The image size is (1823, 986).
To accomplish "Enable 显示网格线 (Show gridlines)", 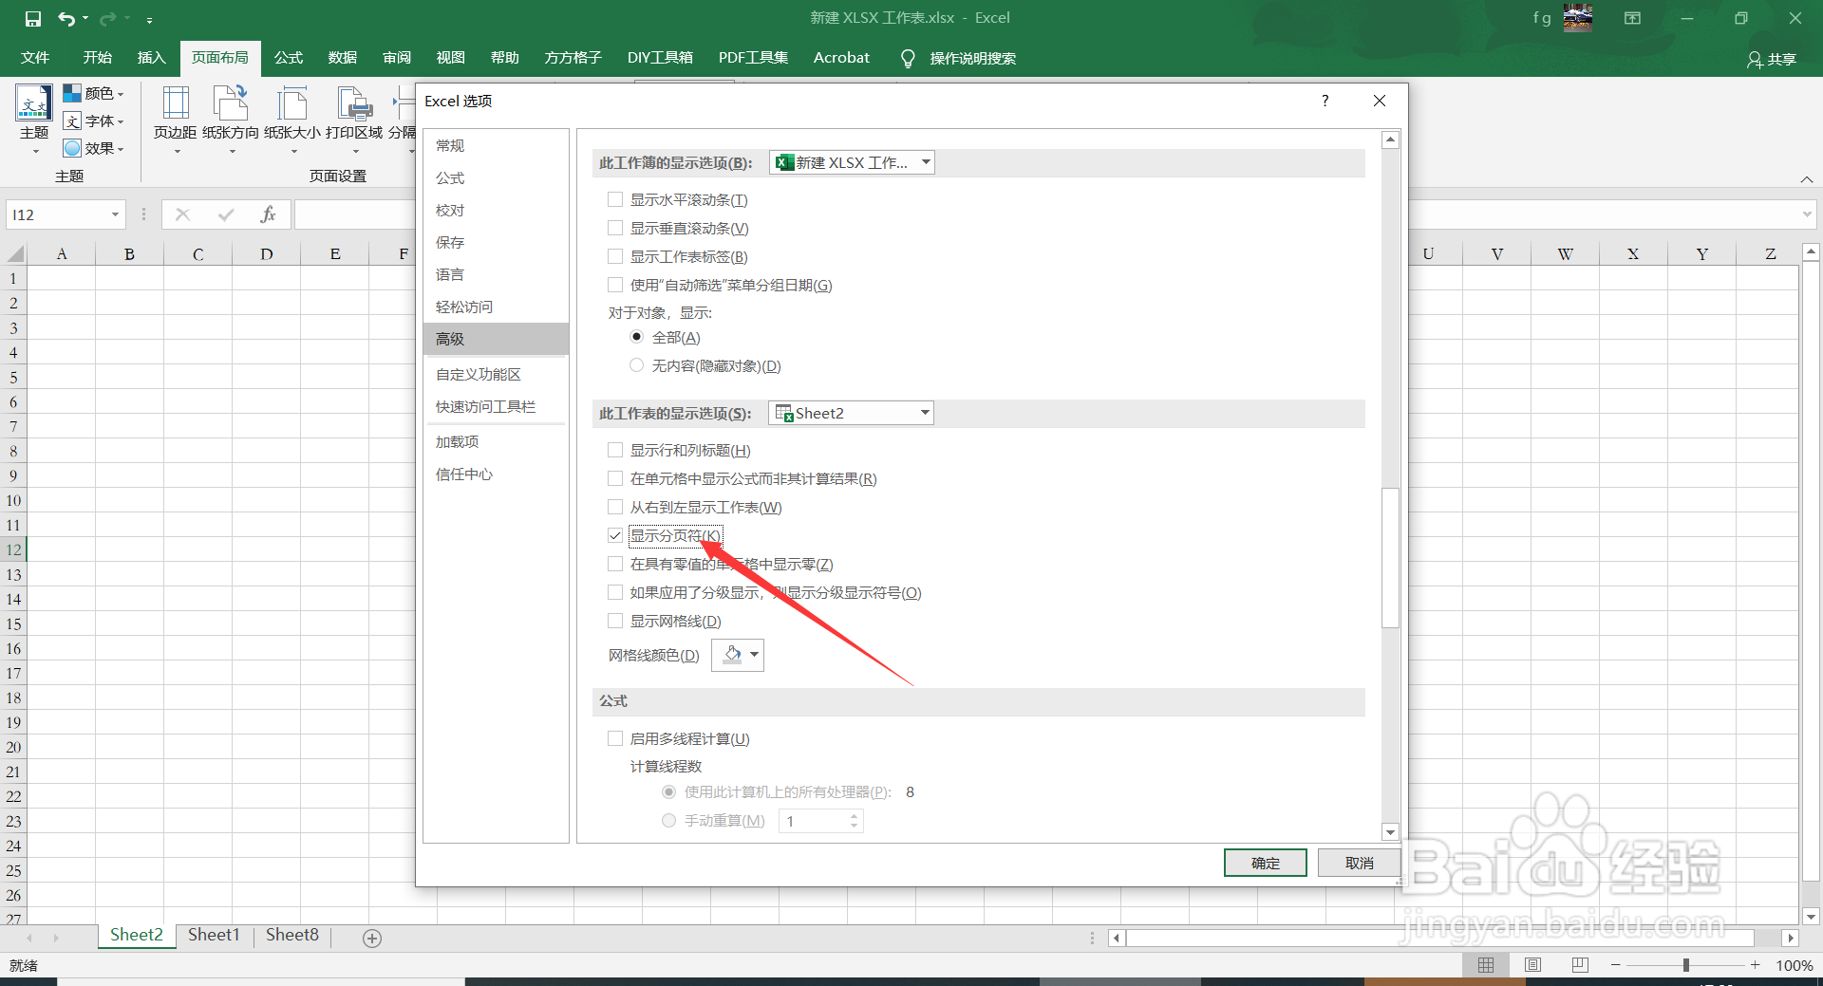I will 614,621.
